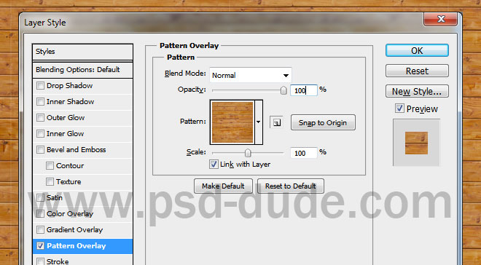Uncheck the Preview checkbox
Viewport: 481px width, 265px height.
point(399,108)
